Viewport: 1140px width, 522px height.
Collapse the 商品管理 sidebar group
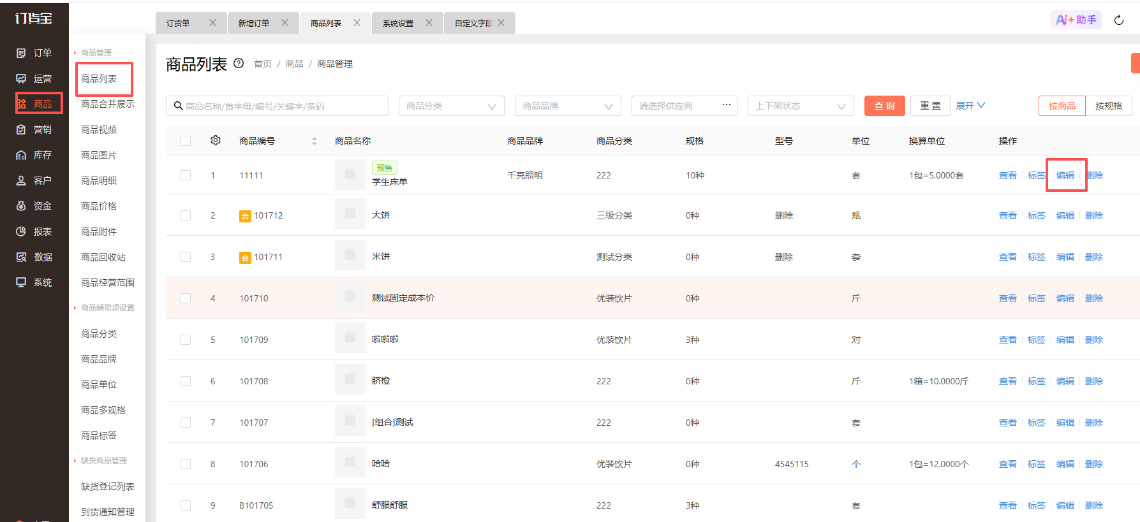coord(93,53)
